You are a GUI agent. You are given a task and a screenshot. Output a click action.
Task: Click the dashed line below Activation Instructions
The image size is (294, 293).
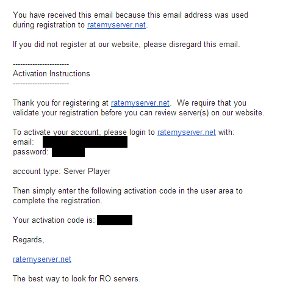coord(41,84)
